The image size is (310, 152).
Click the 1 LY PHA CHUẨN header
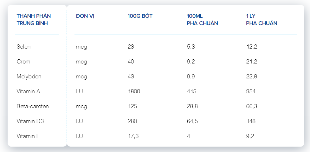[x=262, y=20]
